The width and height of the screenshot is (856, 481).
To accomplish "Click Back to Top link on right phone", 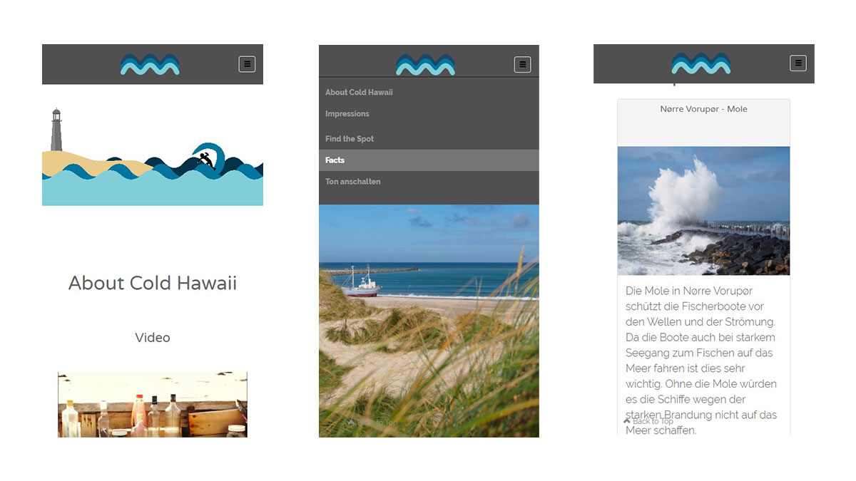I will [648, 421].
